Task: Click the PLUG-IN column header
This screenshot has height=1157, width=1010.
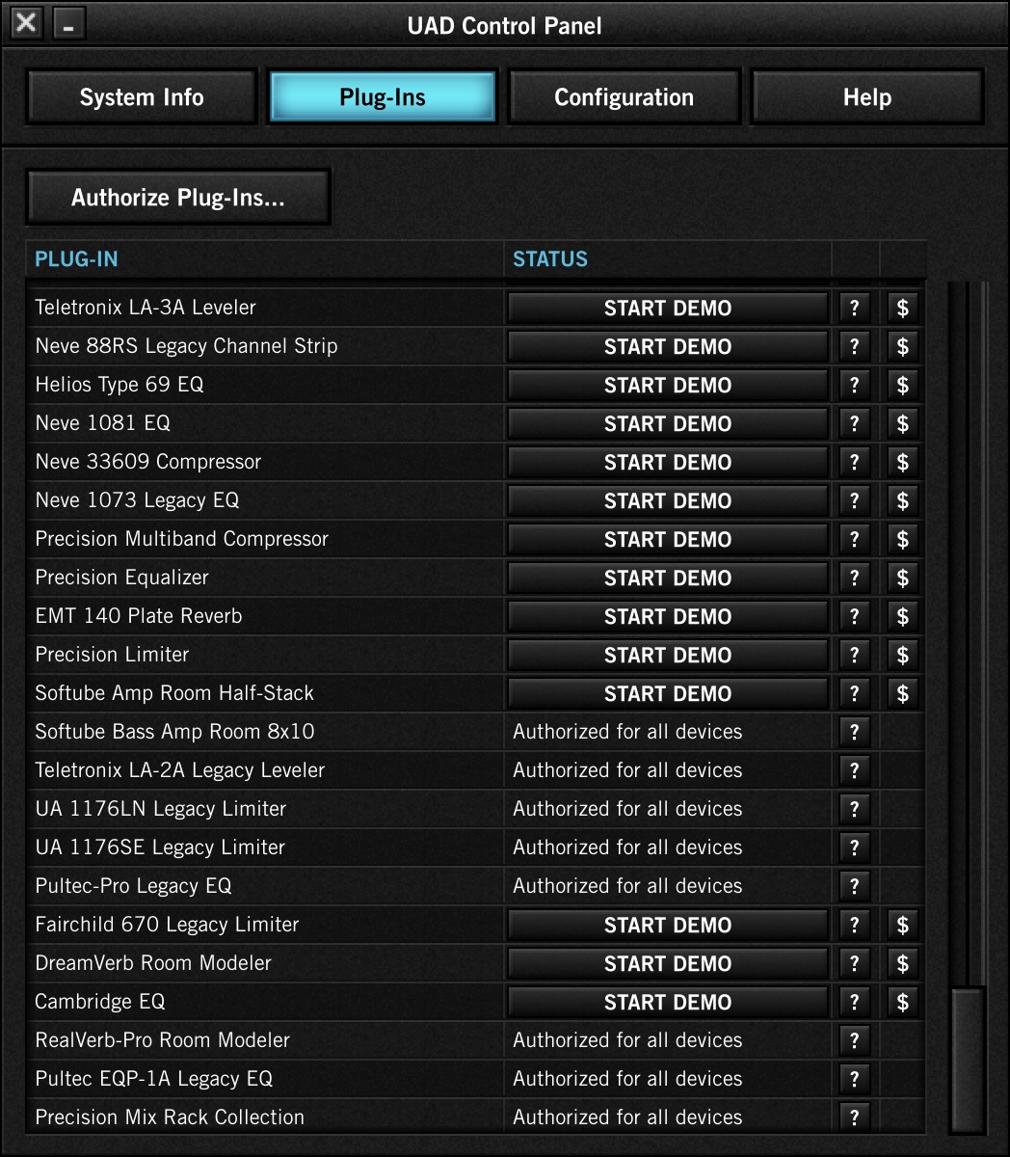Action: point(76,259)
